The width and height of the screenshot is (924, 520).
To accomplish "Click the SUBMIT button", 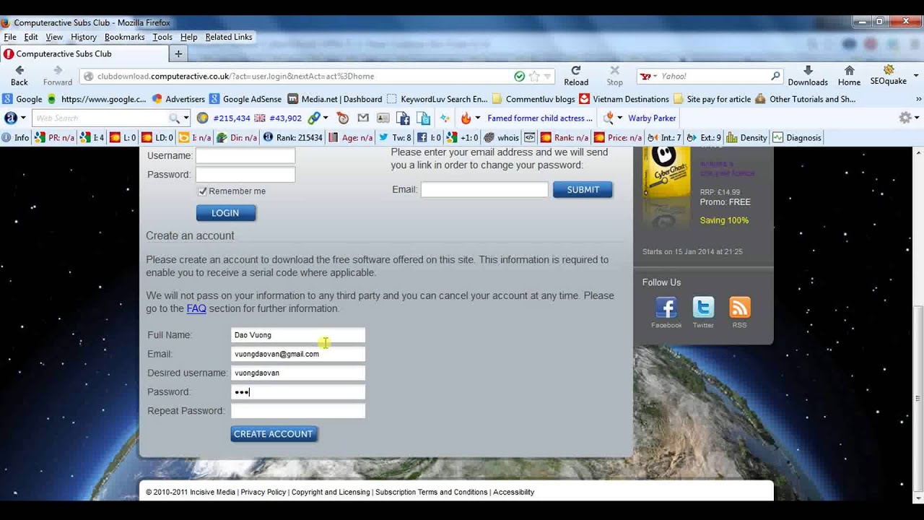I will [x=583, y=189].
